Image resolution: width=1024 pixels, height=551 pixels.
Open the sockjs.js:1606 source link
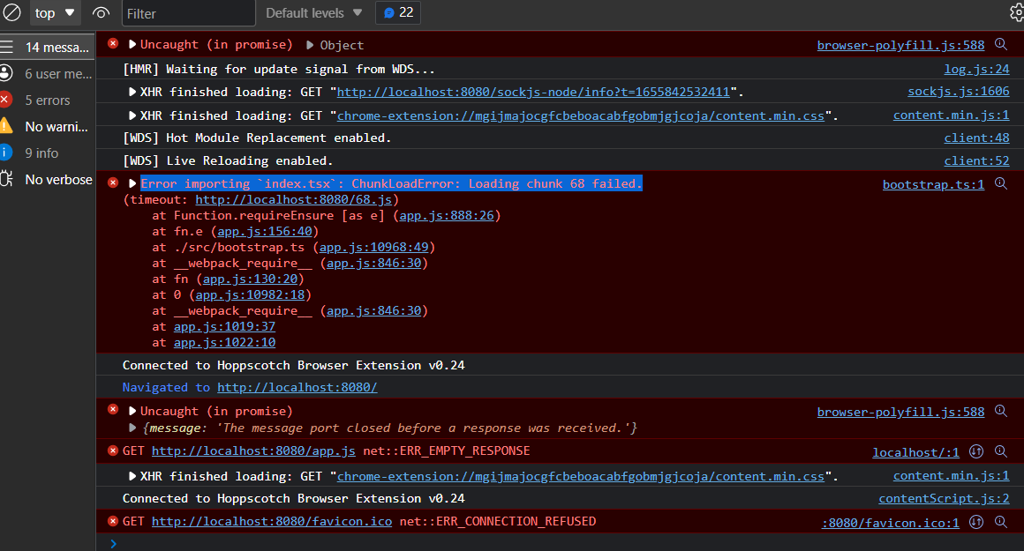pos(959,91)
